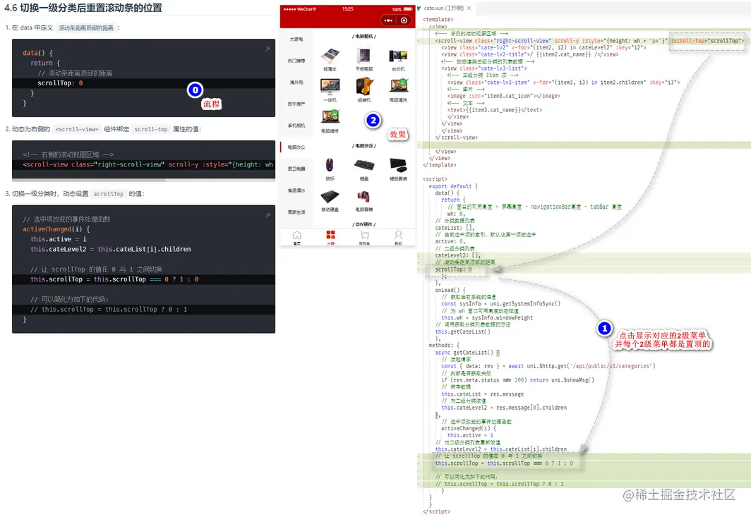Open the 首页 home tab icon
The image size is (751, 517).
[297, 235]
